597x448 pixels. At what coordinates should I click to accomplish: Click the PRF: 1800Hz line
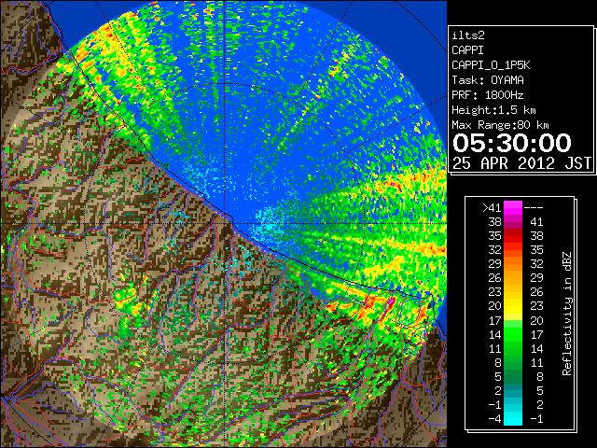tap(488, 95)
